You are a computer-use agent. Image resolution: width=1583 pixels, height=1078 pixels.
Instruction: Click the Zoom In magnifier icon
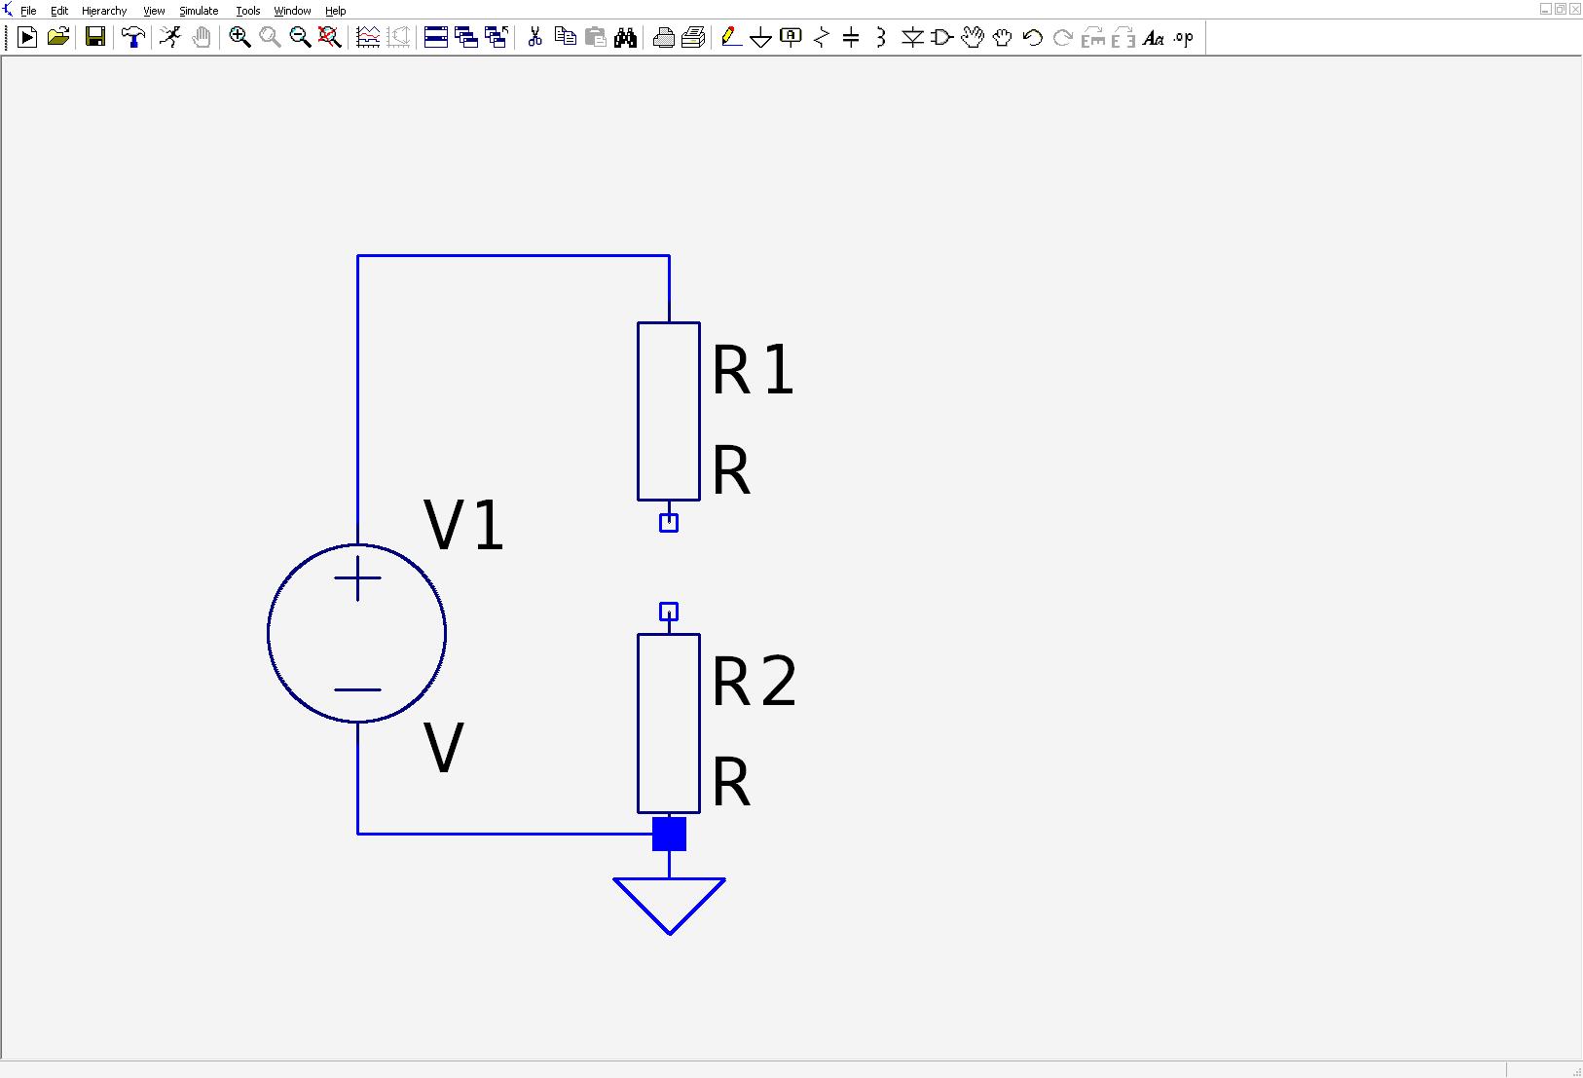[x=239, y=38]
